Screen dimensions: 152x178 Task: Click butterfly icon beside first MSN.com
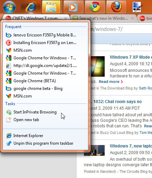pyautogui.click(x=9, y=50)
